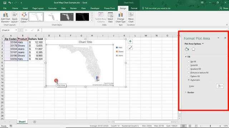
Task: Open the Insert ribbon tab
Action: tap(25, 8)
